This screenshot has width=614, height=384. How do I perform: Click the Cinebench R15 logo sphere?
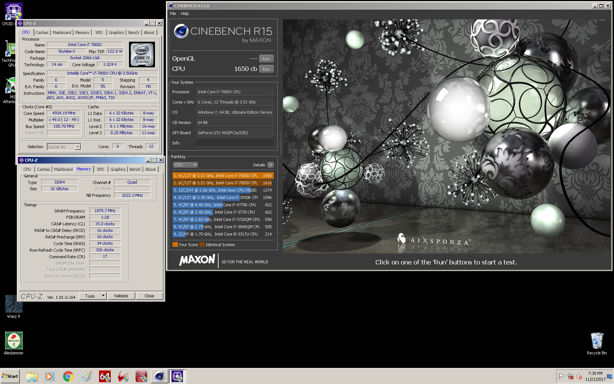click(x=181, y=31)
